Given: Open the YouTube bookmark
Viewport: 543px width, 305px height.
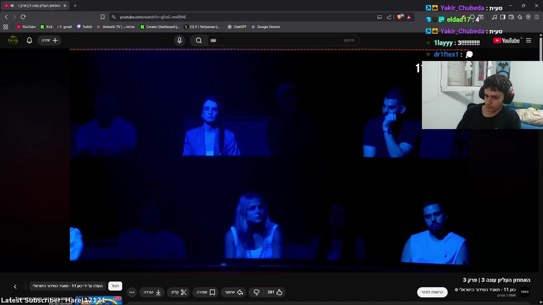Looking at the screenshot, I should [26, 27].
